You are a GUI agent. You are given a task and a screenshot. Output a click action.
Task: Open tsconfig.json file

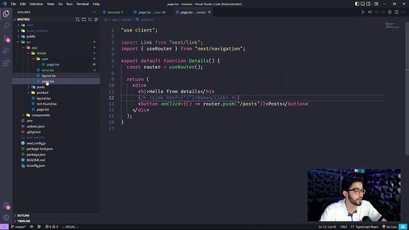(56, 165)
